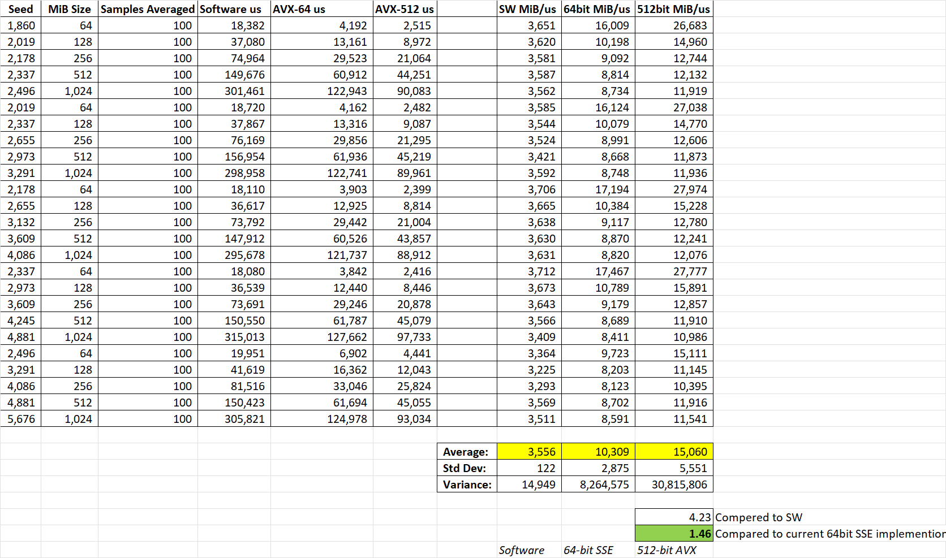The width and height of the screenshot is (946, 558).
Task: Click the seed value 5,676 cell
Action: (21, 419)
